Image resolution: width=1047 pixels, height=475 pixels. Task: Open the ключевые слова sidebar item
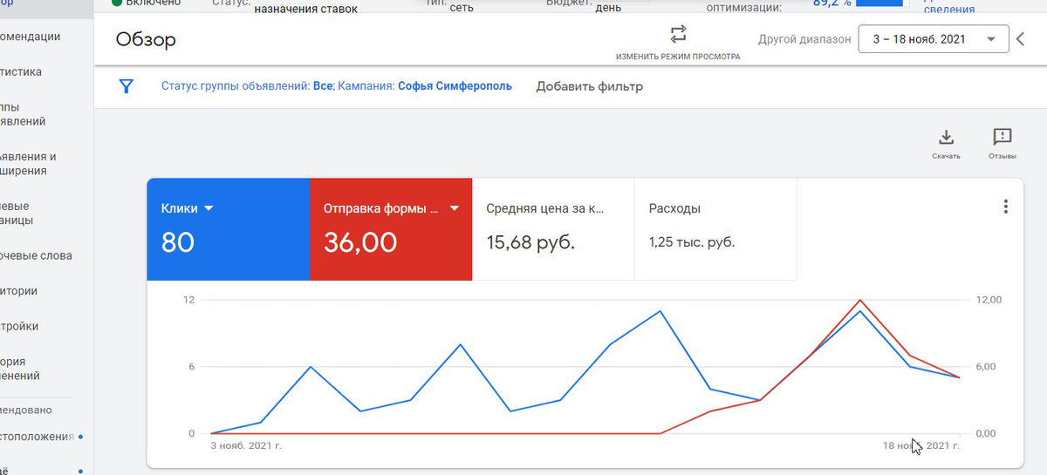[36, 255]
